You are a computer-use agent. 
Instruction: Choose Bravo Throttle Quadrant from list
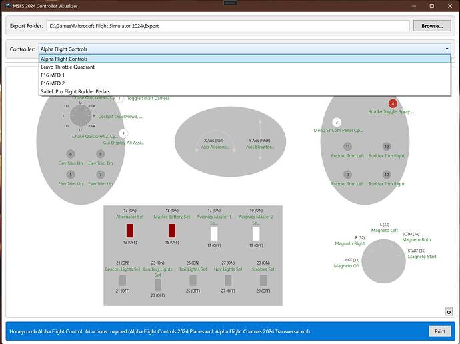click(245, 67)
